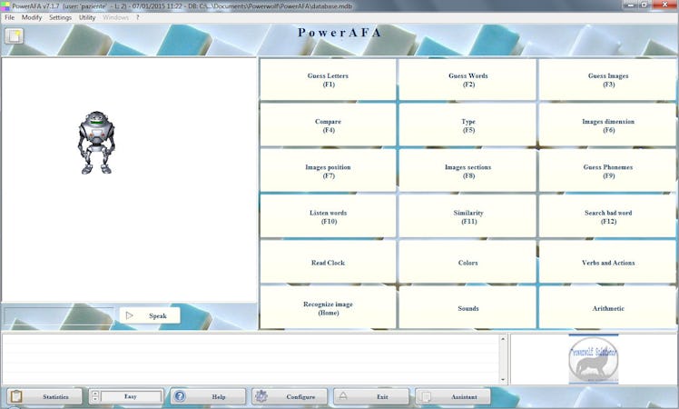This screenshot has width=679, height=409.
Task: Open the Colors exercise
Action: point(467,263)
